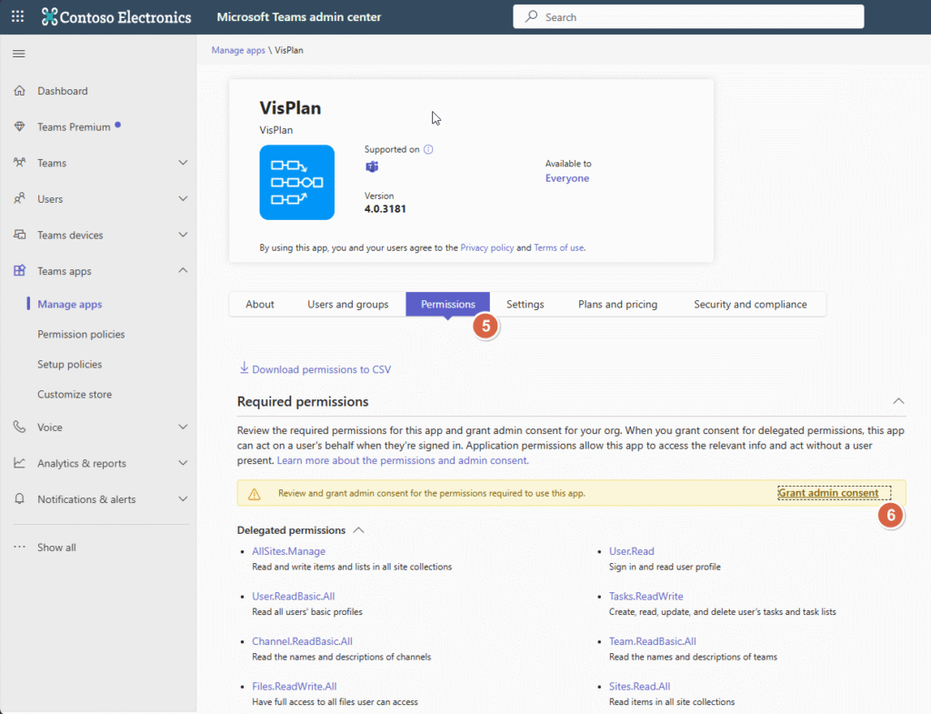Collapse the Teams apps section chevron

(x=183, y=270)
